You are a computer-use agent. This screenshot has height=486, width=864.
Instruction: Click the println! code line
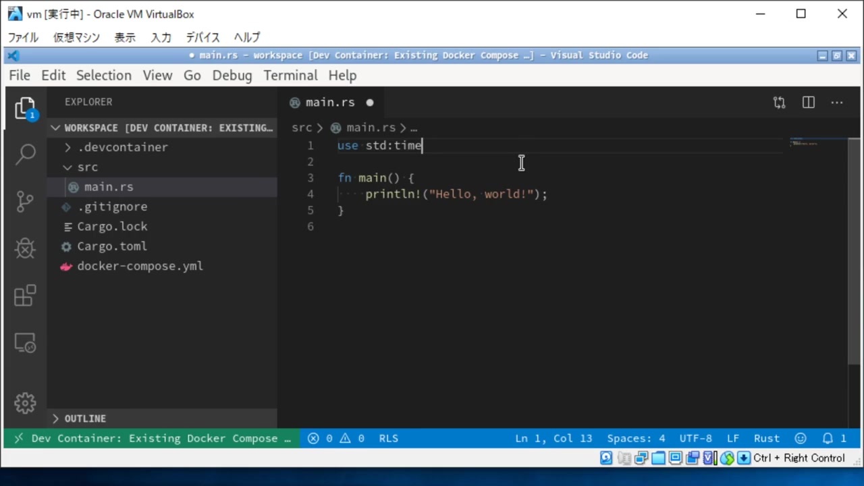(x=456, y=194)
